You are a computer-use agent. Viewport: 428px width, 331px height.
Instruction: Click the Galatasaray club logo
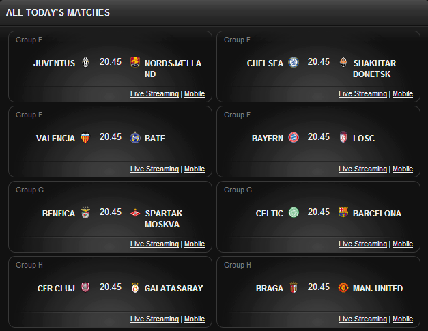click(135, 288)
